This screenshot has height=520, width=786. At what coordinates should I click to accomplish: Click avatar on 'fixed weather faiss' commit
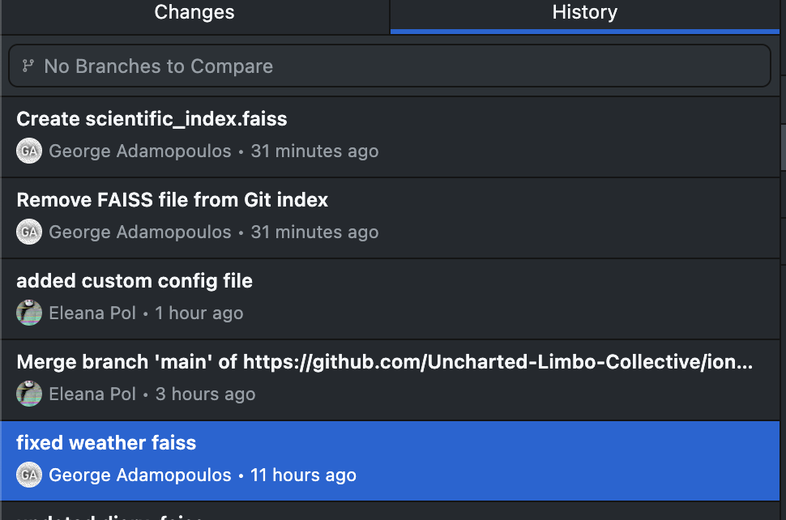pos(29,475)
